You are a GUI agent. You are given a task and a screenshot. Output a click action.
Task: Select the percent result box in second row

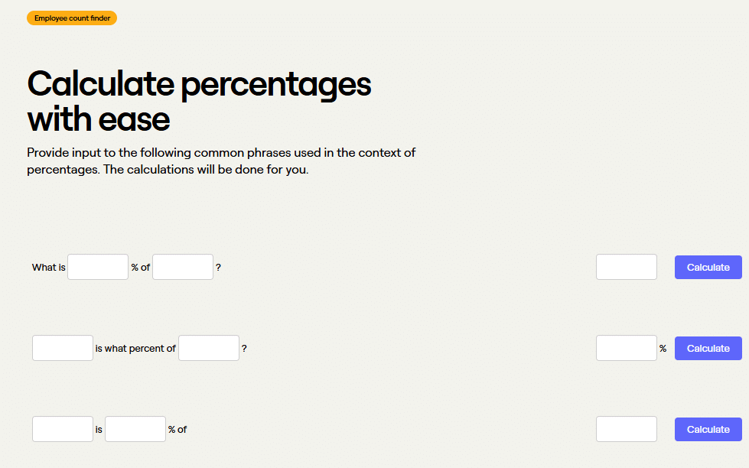[x=626, y=348]
